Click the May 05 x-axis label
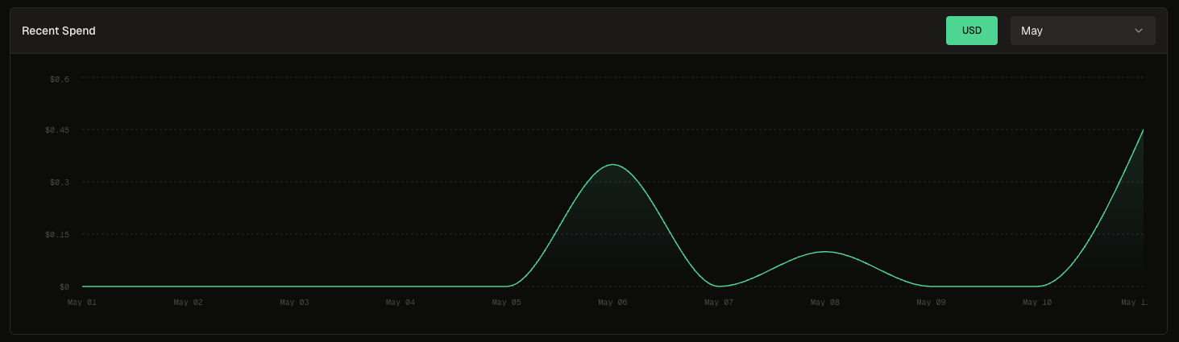The image size is (1179, 342). (x=506, y=303)
